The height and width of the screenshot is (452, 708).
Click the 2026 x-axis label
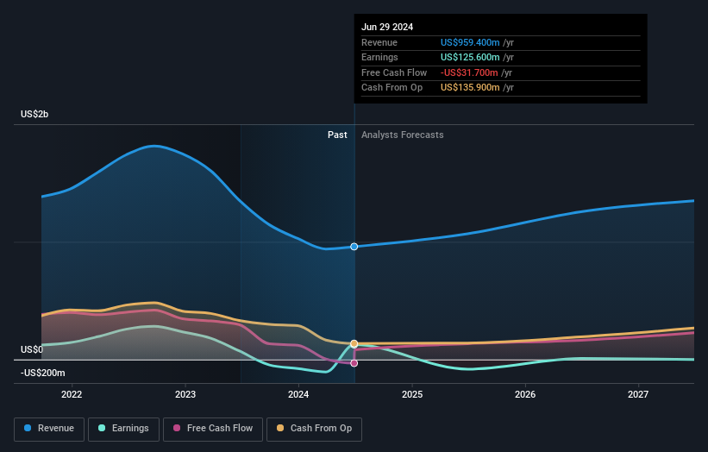(x=525, y=394)
